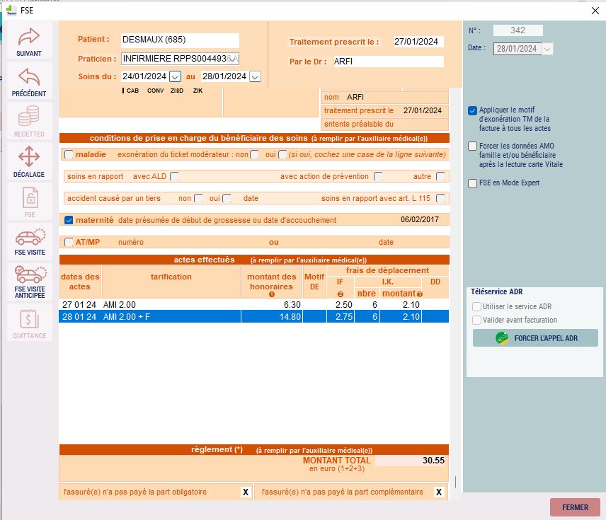Click prescriber nom ARFI in form
The height and width of the screenshot is (520, 606).
355,97
